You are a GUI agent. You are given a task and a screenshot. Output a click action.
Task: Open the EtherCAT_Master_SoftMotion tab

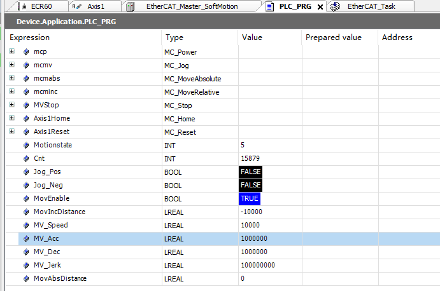coord(192,6)
